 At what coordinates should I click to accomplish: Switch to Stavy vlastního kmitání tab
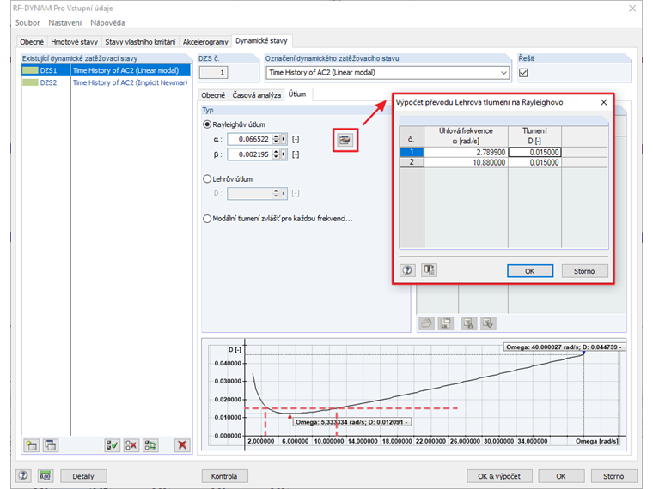click(x=140, y=41)
